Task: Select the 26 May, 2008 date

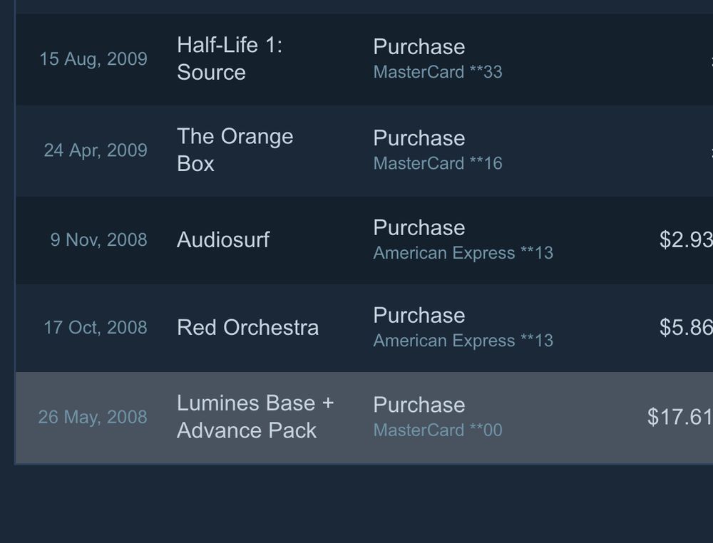Action: [93, 417]
